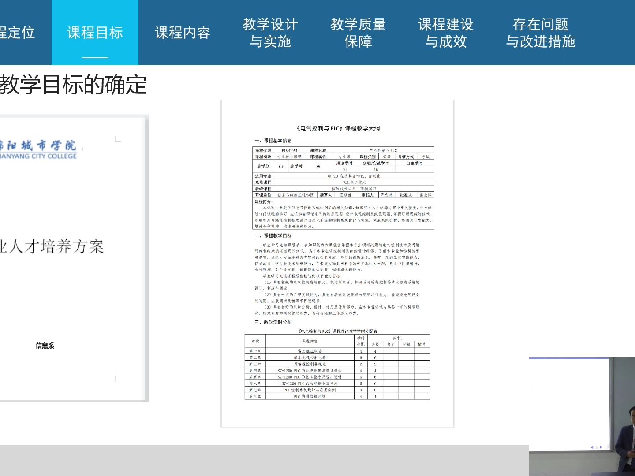Click the 理论学时 header cell
The width and height of the screenshot is (635, 476).
[344, 163]
